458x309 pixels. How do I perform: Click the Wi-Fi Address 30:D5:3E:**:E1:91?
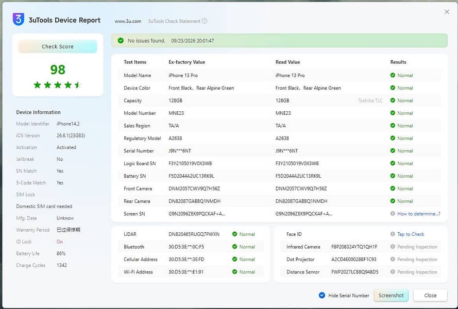[x=186, y=272]
